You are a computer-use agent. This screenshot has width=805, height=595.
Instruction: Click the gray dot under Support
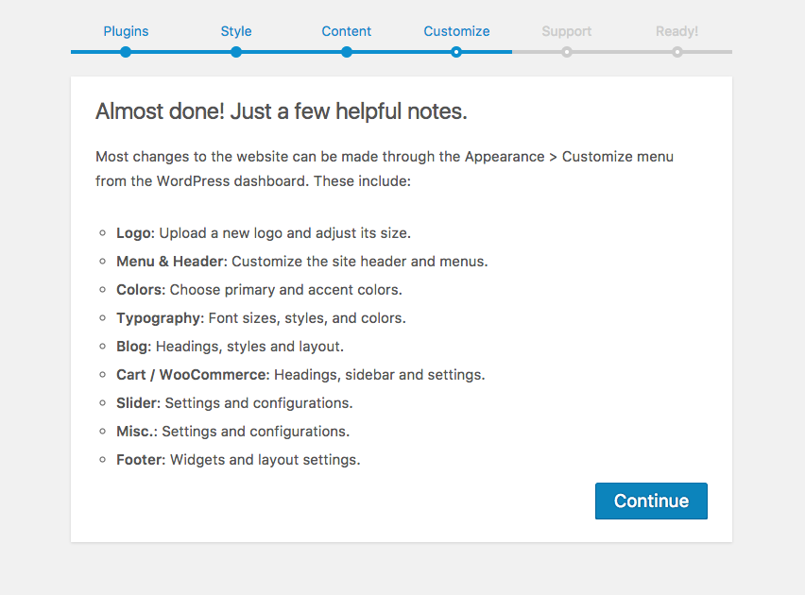coord(567,52)
